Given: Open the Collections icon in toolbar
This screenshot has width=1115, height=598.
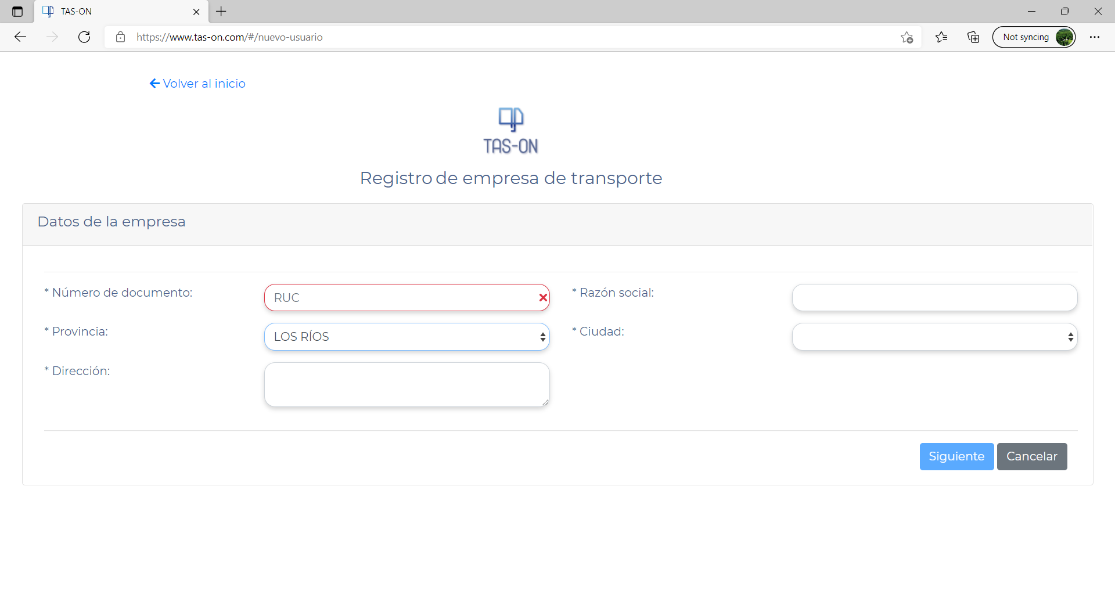Looking at the screenshot, I should tap(973, 37).
